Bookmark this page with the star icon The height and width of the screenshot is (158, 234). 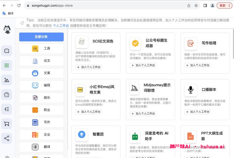(x=196, y=6)
